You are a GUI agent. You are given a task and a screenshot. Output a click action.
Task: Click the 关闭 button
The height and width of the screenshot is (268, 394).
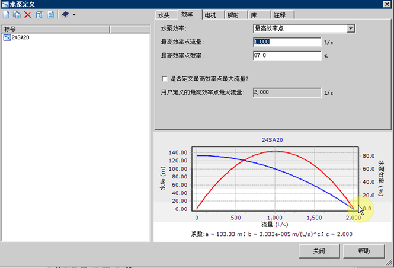click(x=319, y=251)
